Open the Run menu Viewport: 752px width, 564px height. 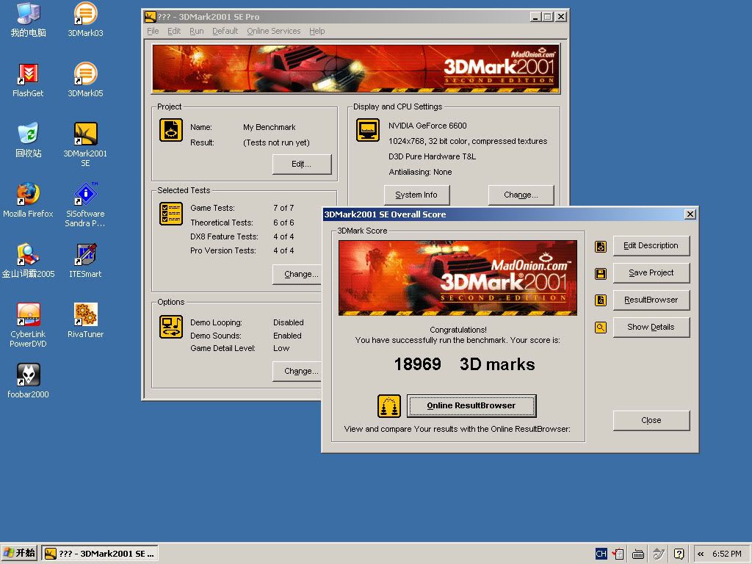tap(197, 31)
